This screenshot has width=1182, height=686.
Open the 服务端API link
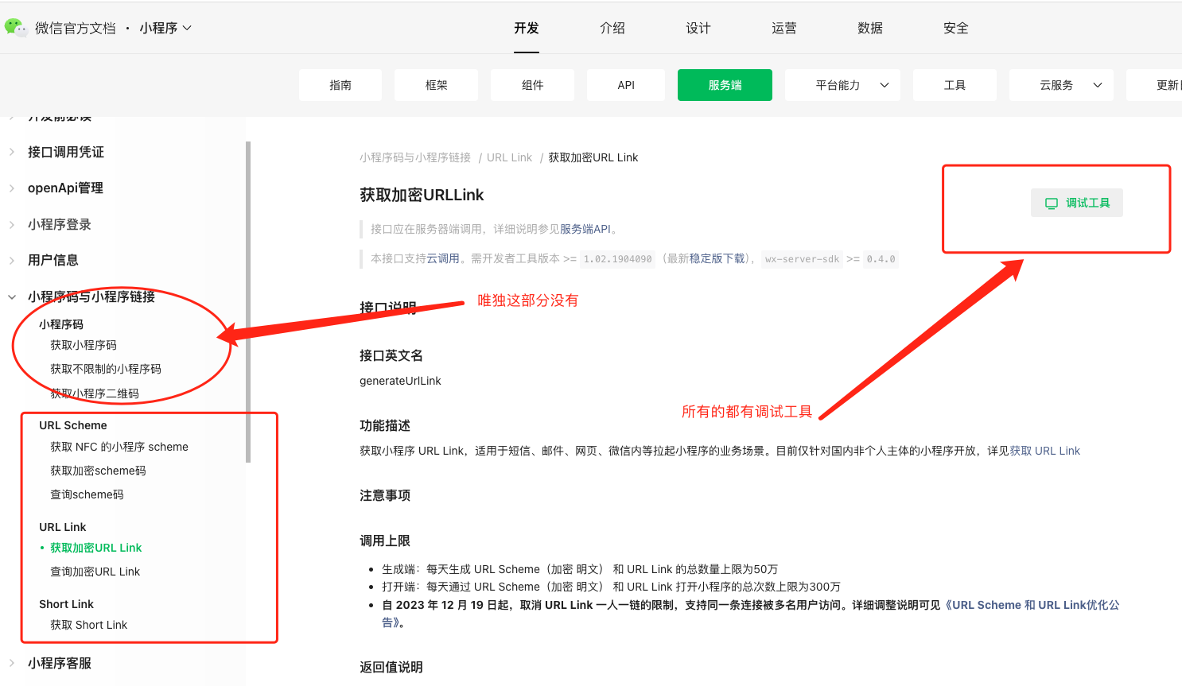pos(585,229)
